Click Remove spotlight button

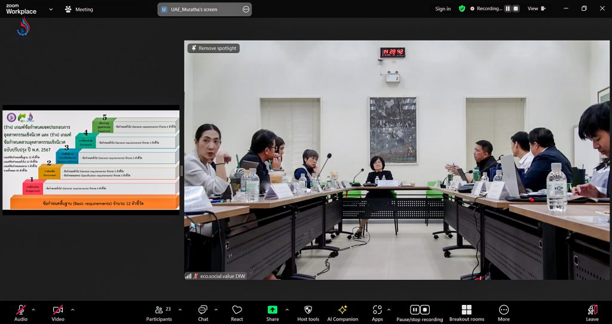[x=213, y=48]
